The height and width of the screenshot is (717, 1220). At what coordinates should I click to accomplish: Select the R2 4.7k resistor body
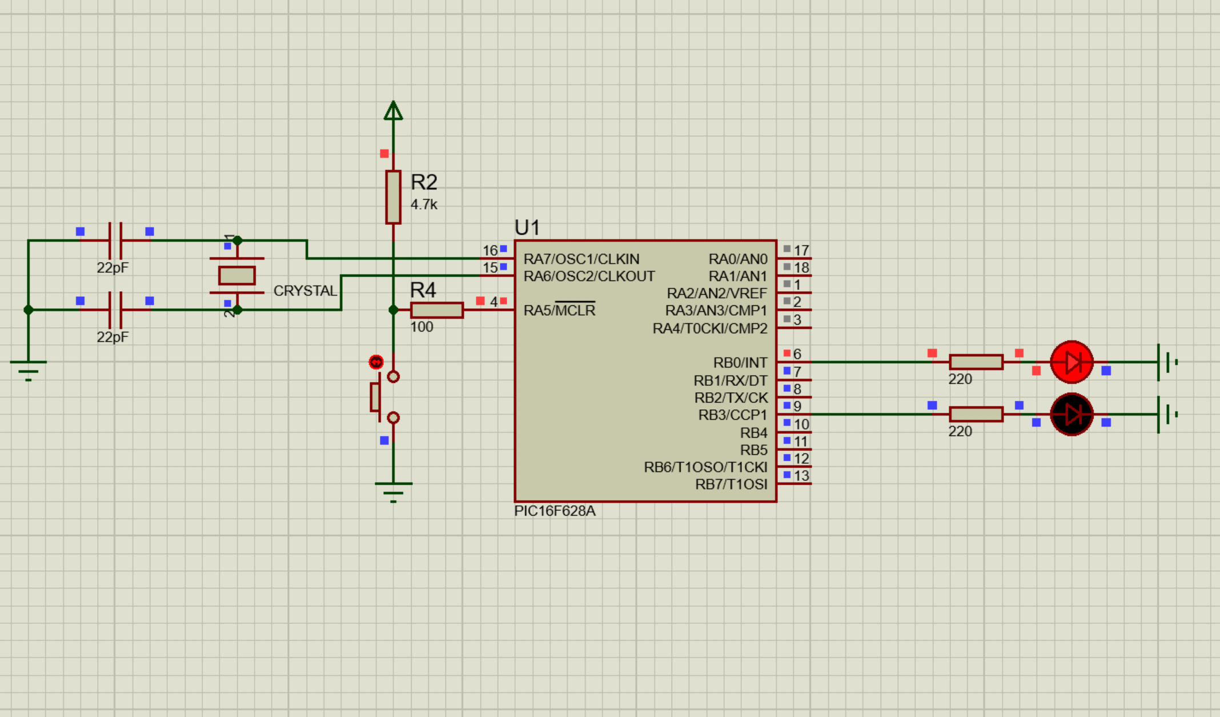coord(393,197)
